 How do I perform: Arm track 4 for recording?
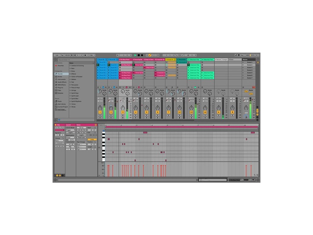pos(136,118)
